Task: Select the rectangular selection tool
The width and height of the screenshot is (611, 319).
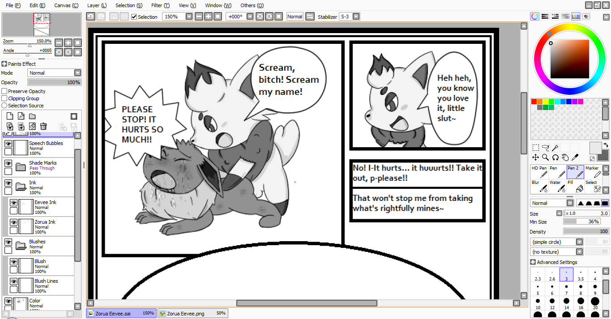Action: click(x=535, y=147)
